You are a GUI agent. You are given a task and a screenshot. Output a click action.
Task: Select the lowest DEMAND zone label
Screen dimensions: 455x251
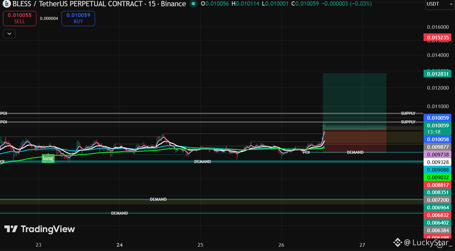(x=120, y=213)
